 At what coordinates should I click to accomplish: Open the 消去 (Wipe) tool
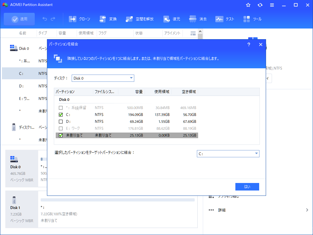198,19
